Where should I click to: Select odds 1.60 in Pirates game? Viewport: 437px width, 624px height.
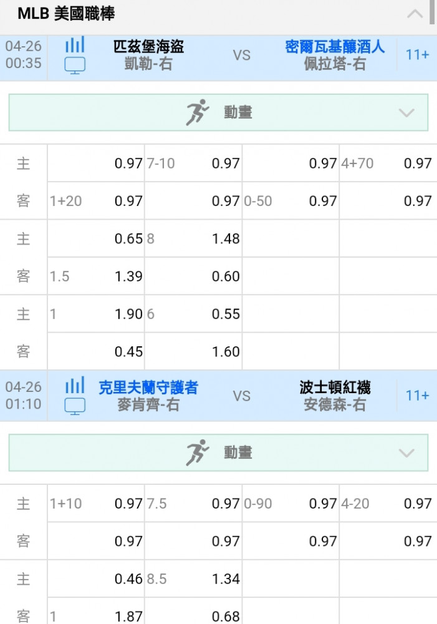[x=226, y=352]
